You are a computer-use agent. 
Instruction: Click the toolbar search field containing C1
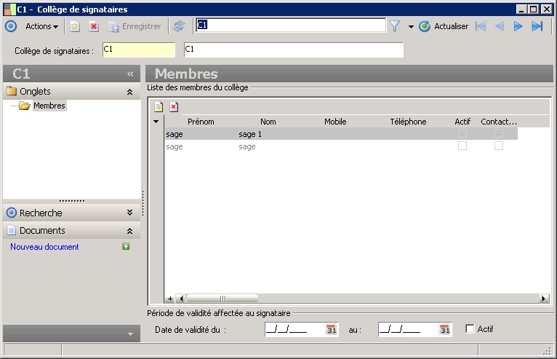tap(291, 25)
